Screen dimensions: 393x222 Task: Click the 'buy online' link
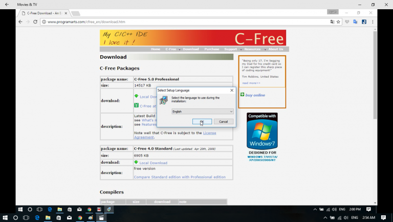point(255,95)
